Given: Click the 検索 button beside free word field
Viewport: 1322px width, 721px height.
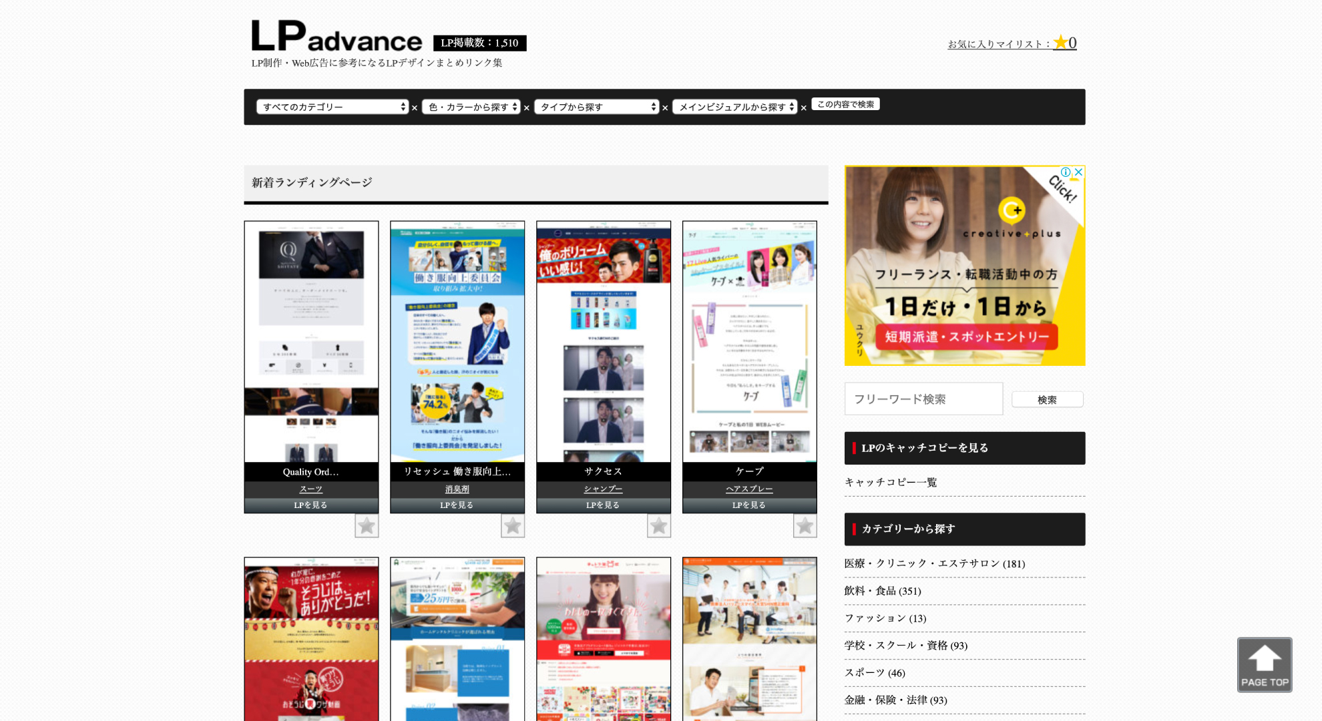Looking at the screenshot, I should click(x=1046, y=399).
